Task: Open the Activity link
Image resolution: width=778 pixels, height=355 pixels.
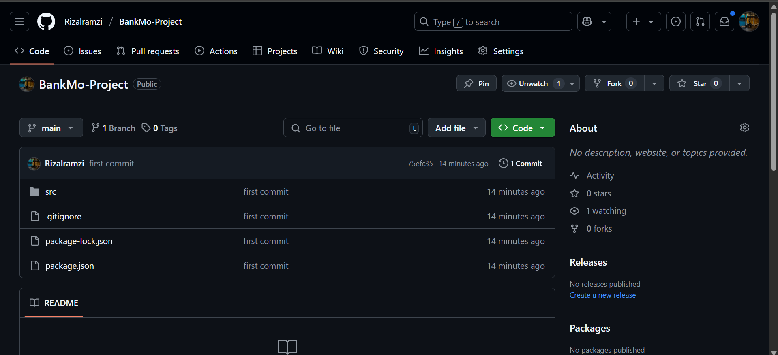Action: click(592, 175)
